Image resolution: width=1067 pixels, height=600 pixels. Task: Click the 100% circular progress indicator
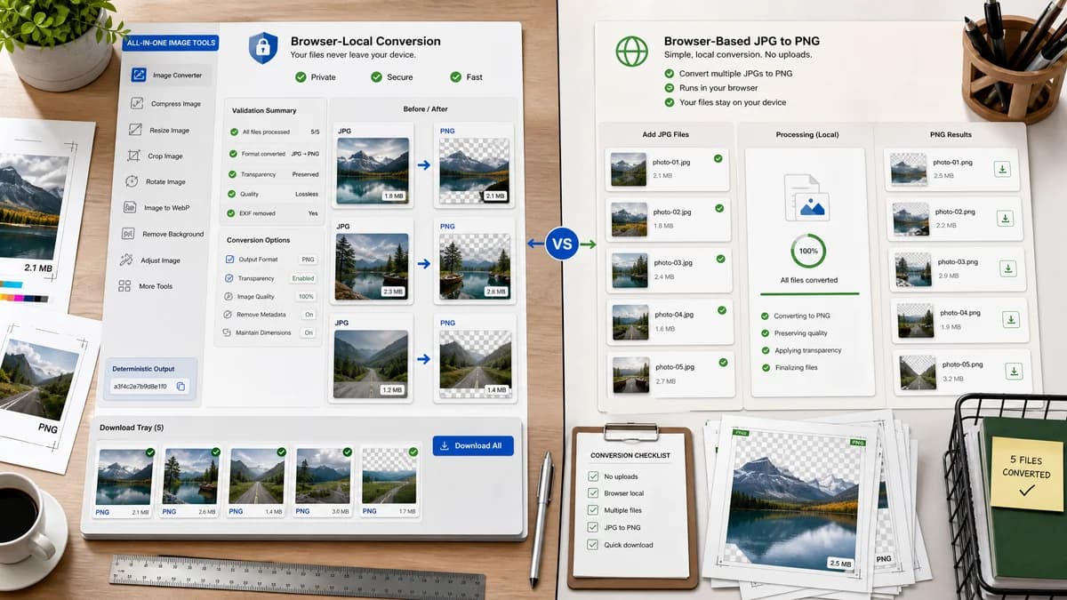(x=808, y=251)
